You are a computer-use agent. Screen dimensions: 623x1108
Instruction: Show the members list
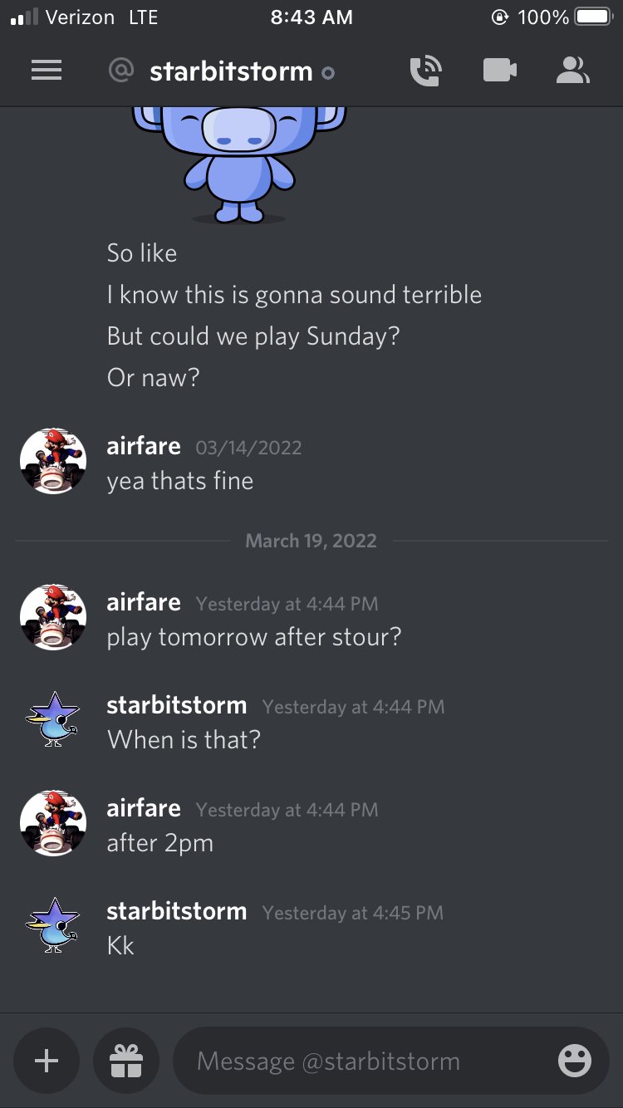(572, 71)
